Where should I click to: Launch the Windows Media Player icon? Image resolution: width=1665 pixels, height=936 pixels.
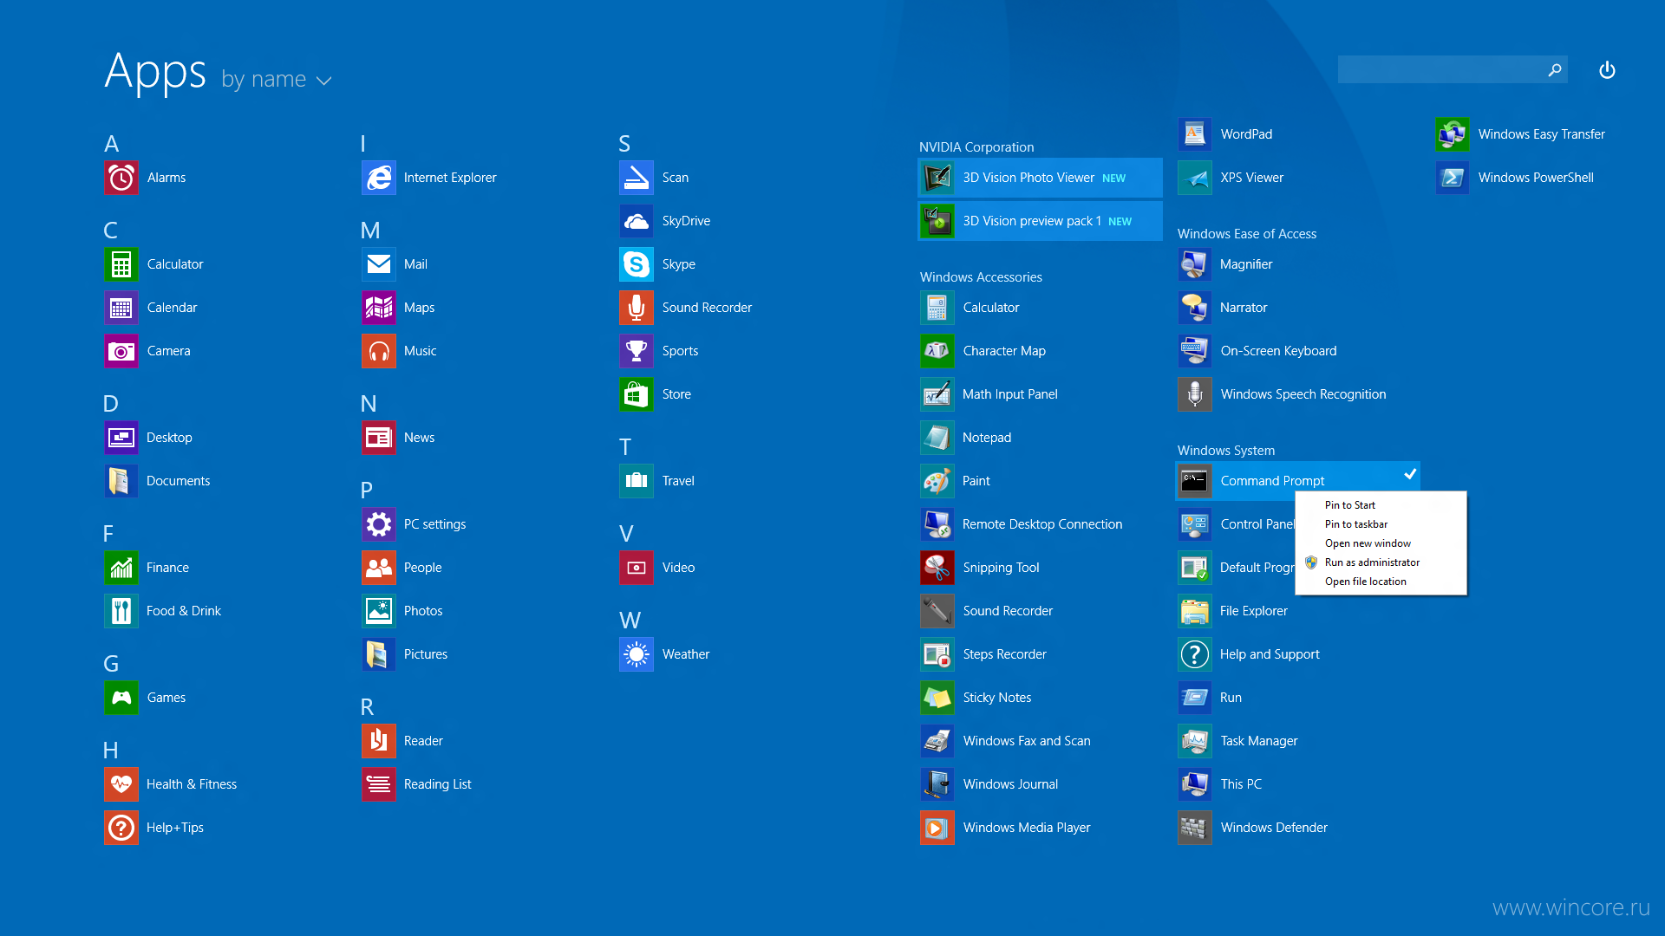937,828
